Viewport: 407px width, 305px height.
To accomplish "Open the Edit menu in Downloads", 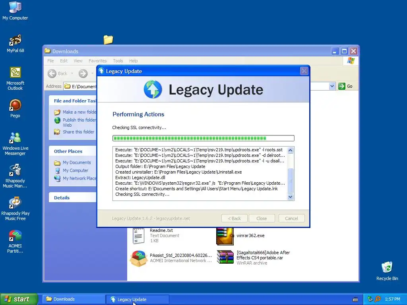I will [64, 61].
